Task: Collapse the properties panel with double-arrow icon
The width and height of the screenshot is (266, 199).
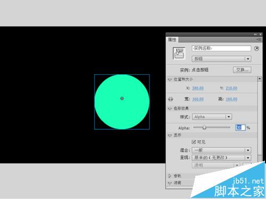Action: pos(255,34)
